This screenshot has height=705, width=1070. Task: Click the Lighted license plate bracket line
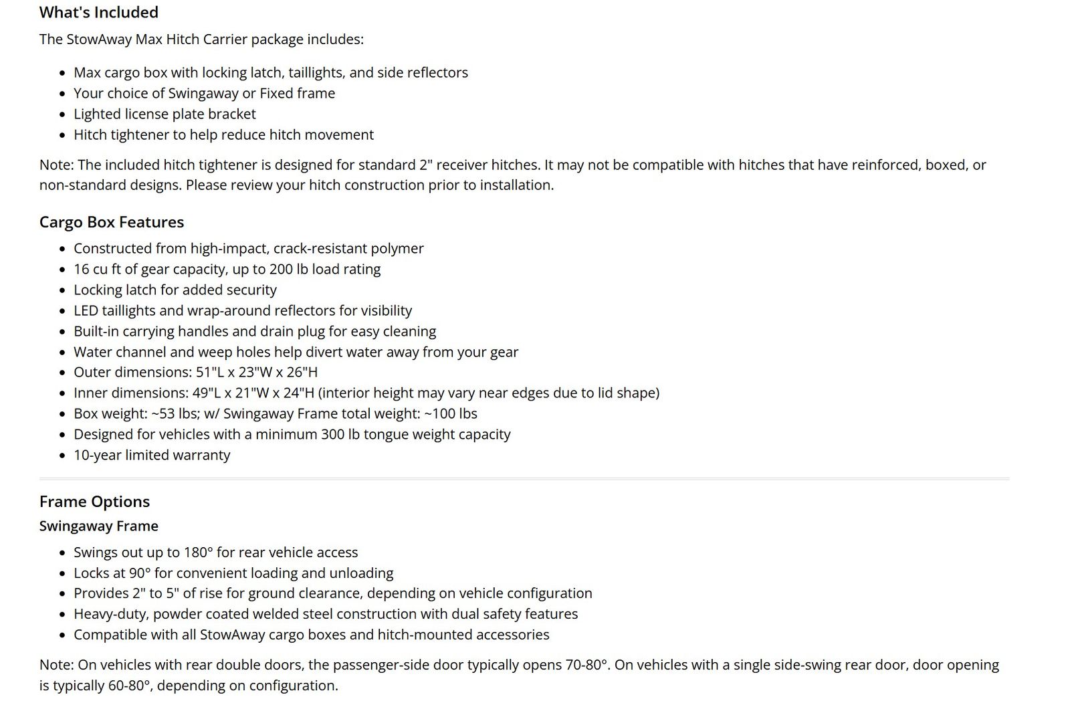(x=165, y=114)
